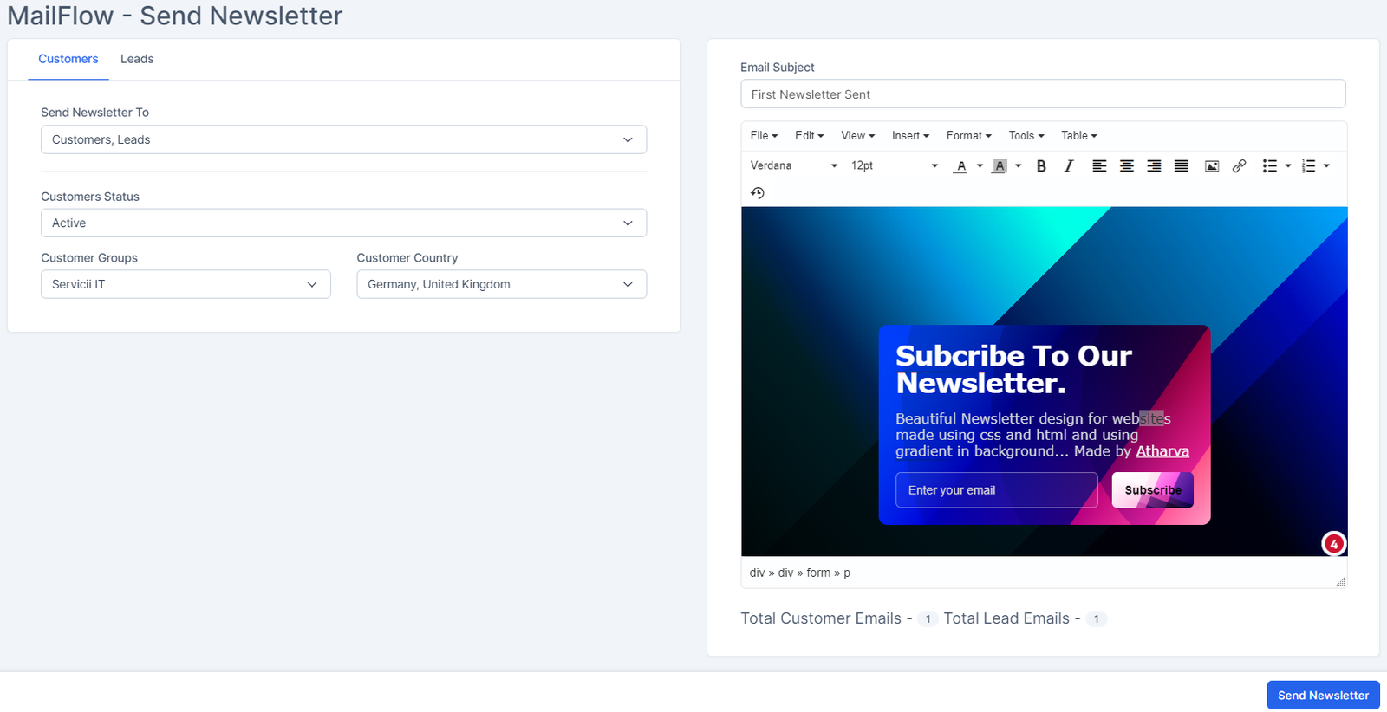This screenshot has height=712, width=1387.
Task: Justify the editor text
Action: 1181,166
